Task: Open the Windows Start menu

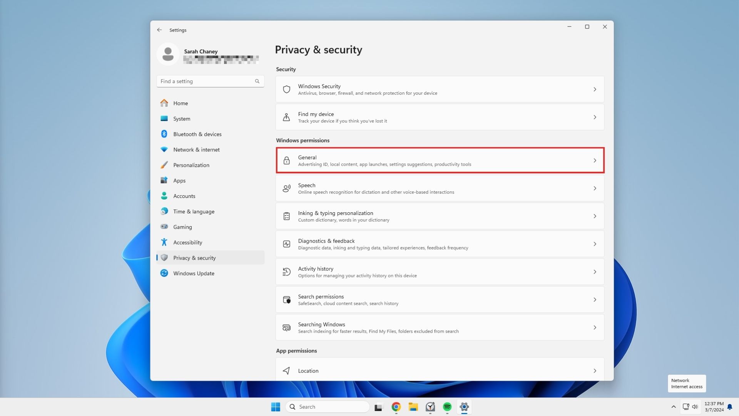Action: [276, 407]
